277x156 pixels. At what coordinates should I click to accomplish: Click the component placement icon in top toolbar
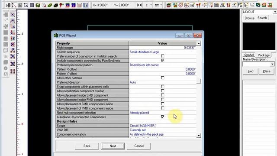tap(8, 5)
